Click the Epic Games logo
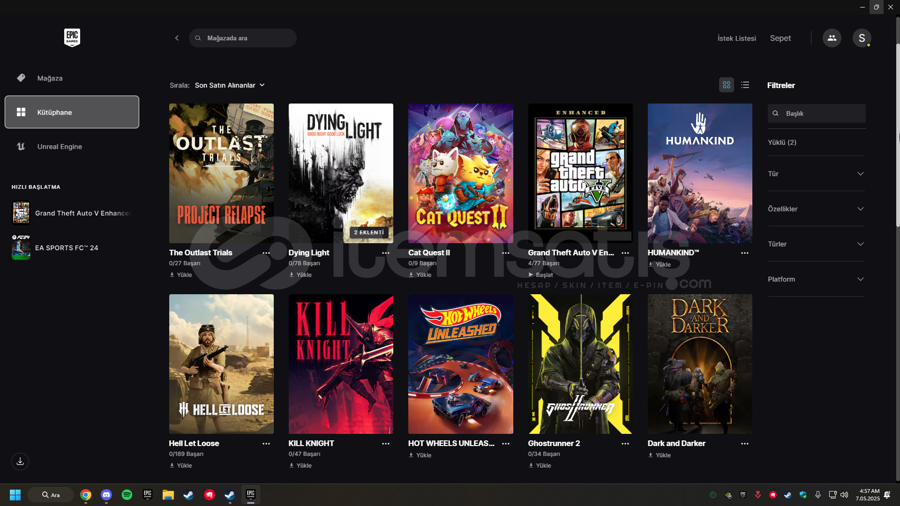Viewport: 900px width, 506px height. click(72, 37)
